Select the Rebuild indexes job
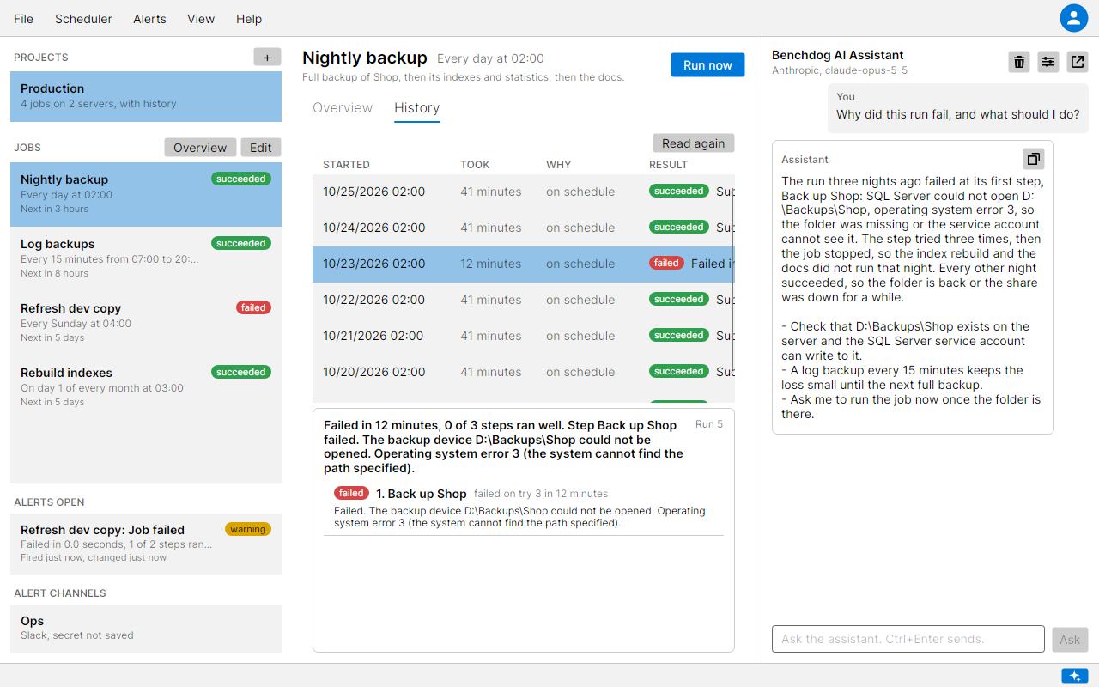 click(146, 387)
